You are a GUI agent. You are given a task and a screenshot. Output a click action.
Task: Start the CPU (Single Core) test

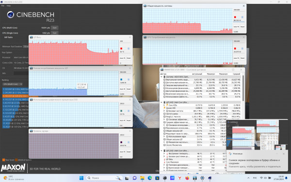click(54, 33)
